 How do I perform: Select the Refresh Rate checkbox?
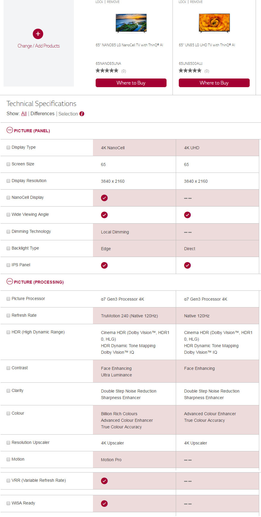point(8,316)
